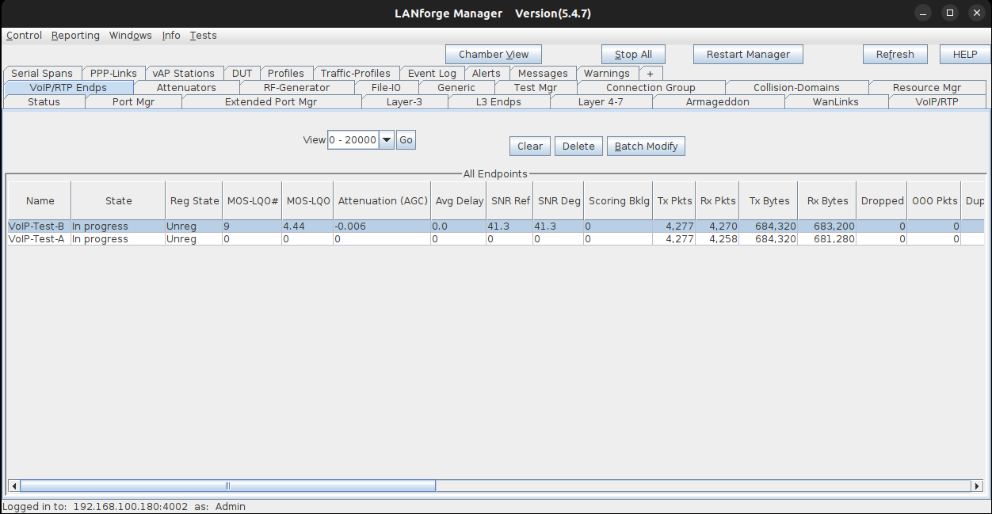Sort by the Avg Delay column header
This screenshot has height=514, width=992.
tap(459, 201)
